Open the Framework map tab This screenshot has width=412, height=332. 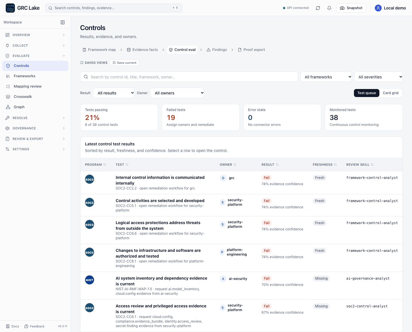(x=99, y=50)
